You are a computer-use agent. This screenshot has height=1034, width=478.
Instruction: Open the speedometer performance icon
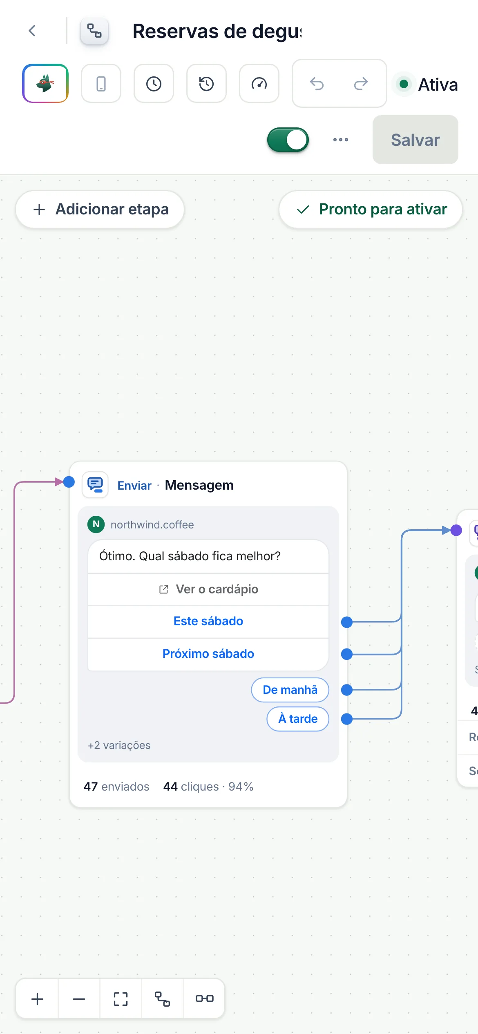(x=259, y=83)
